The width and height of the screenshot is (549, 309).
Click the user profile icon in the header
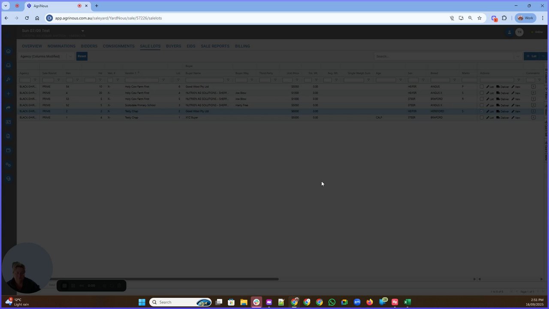[x=510, y=32]
